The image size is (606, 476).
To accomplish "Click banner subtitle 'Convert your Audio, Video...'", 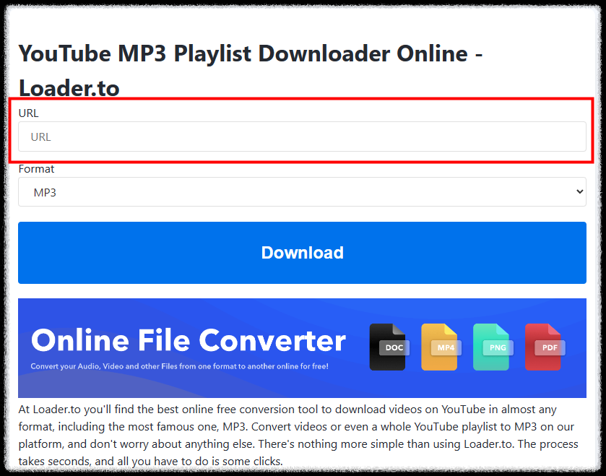I will pos(179,366).
